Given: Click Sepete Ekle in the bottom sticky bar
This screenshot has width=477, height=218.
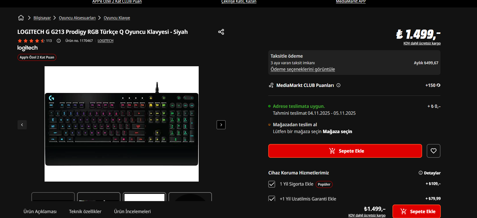Looking at the screenshot, I should [x=417, y=211].
